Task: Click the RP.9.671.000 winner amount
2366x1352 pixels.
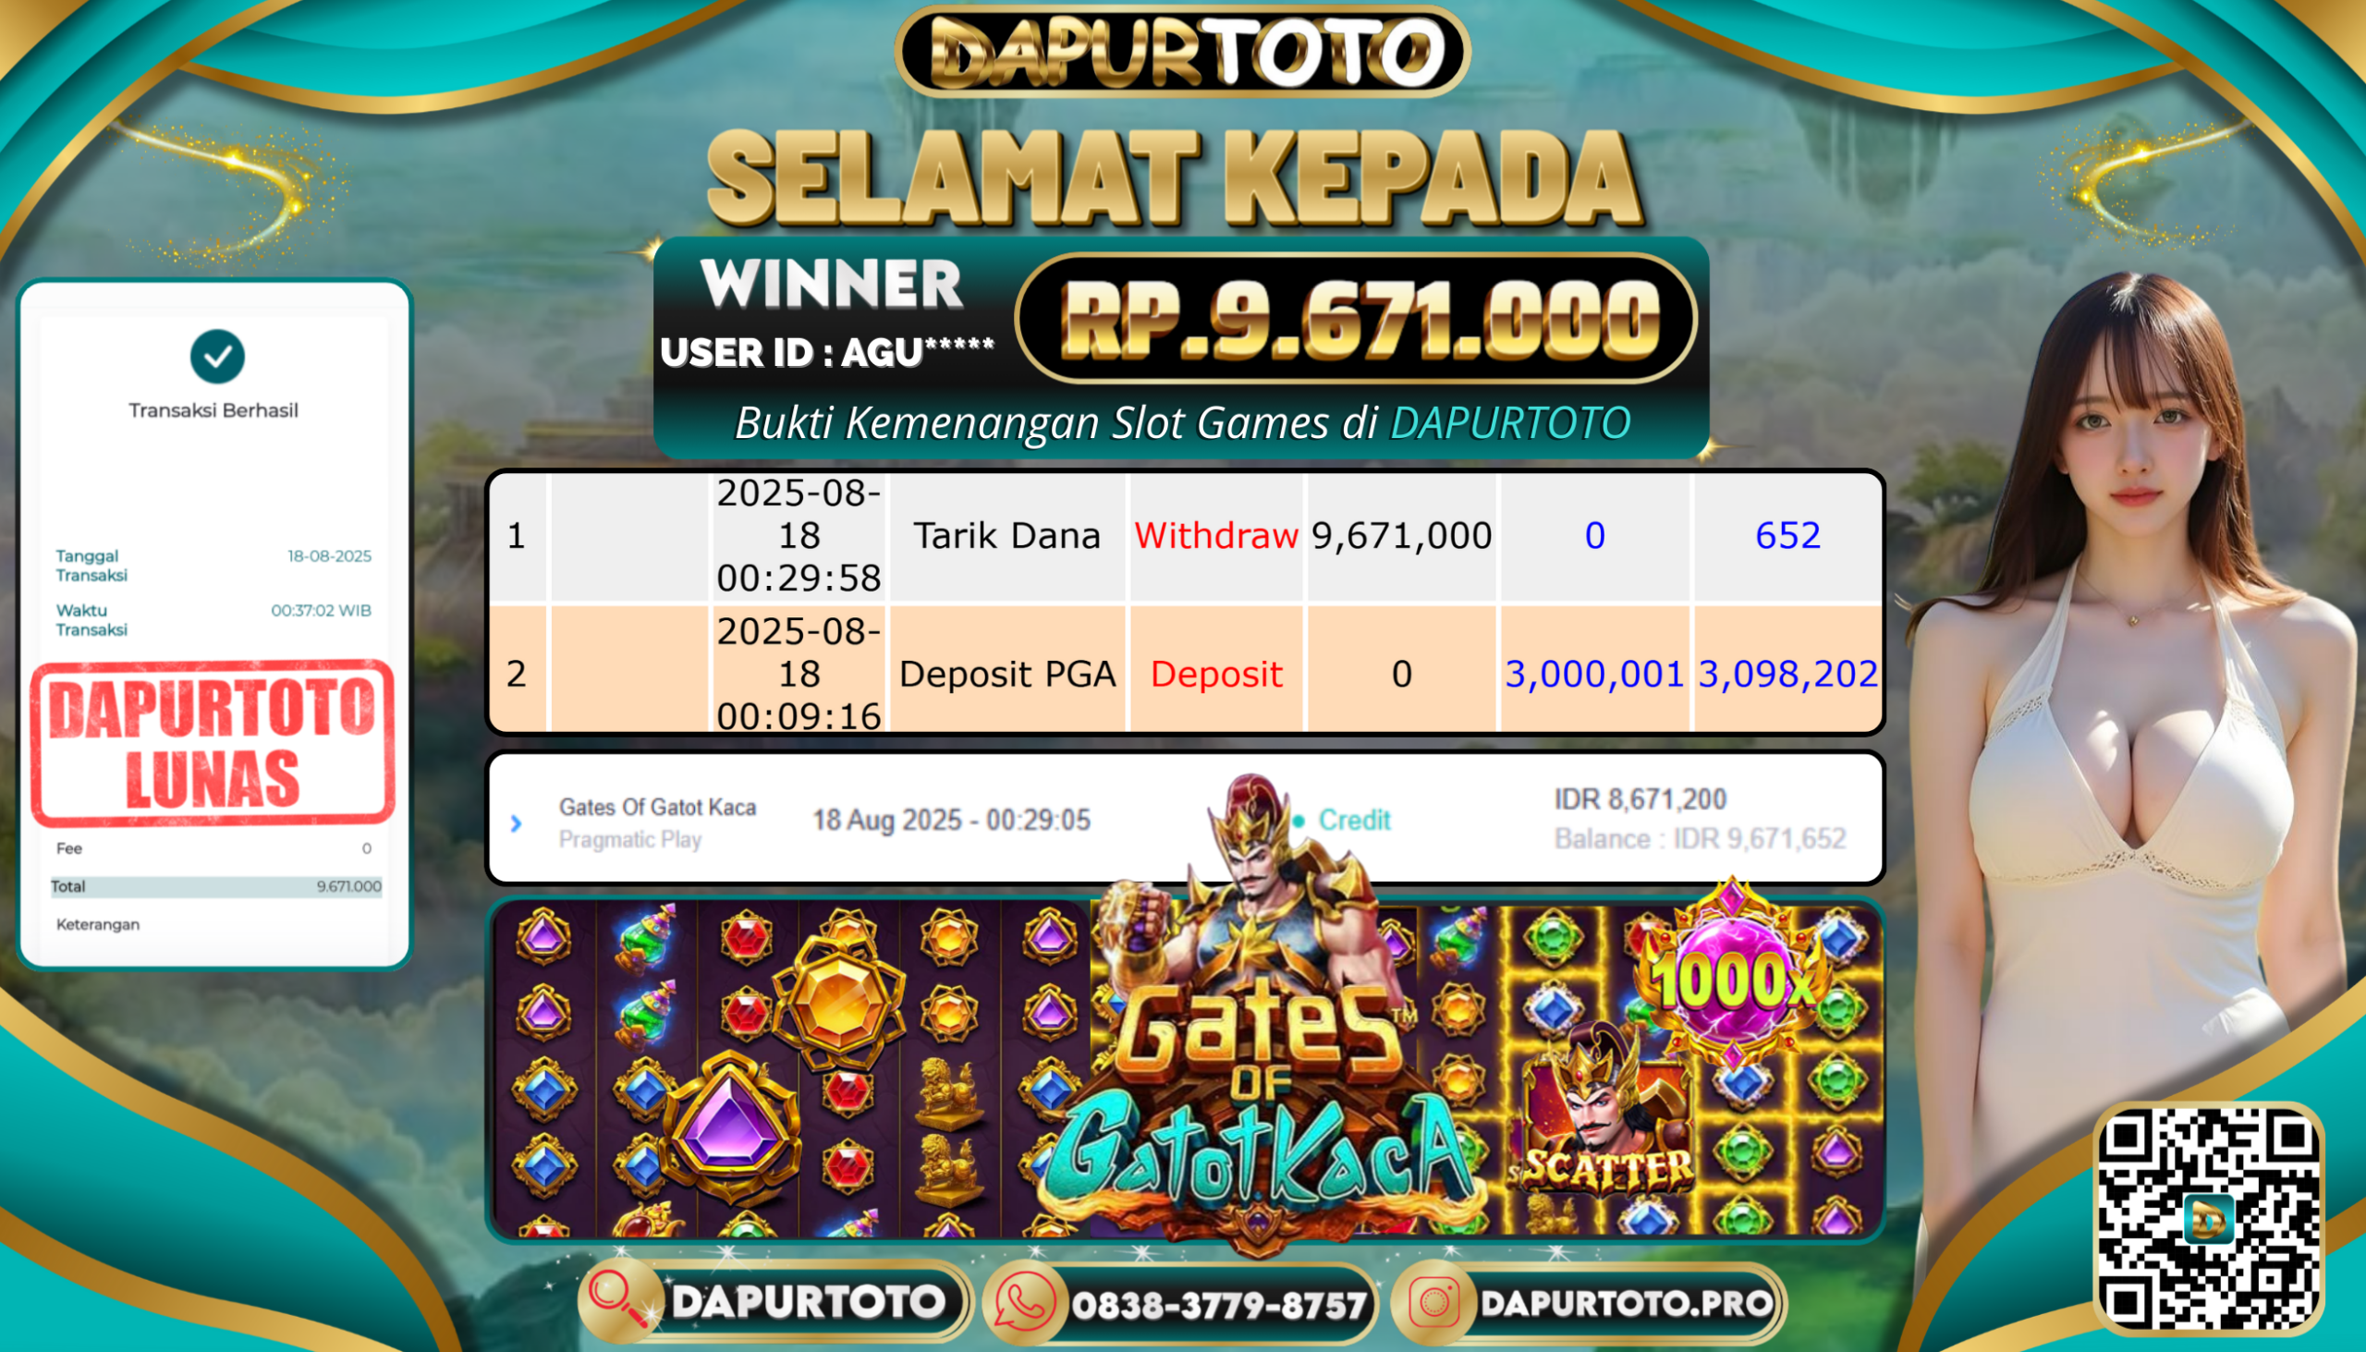Action: 1358,320
